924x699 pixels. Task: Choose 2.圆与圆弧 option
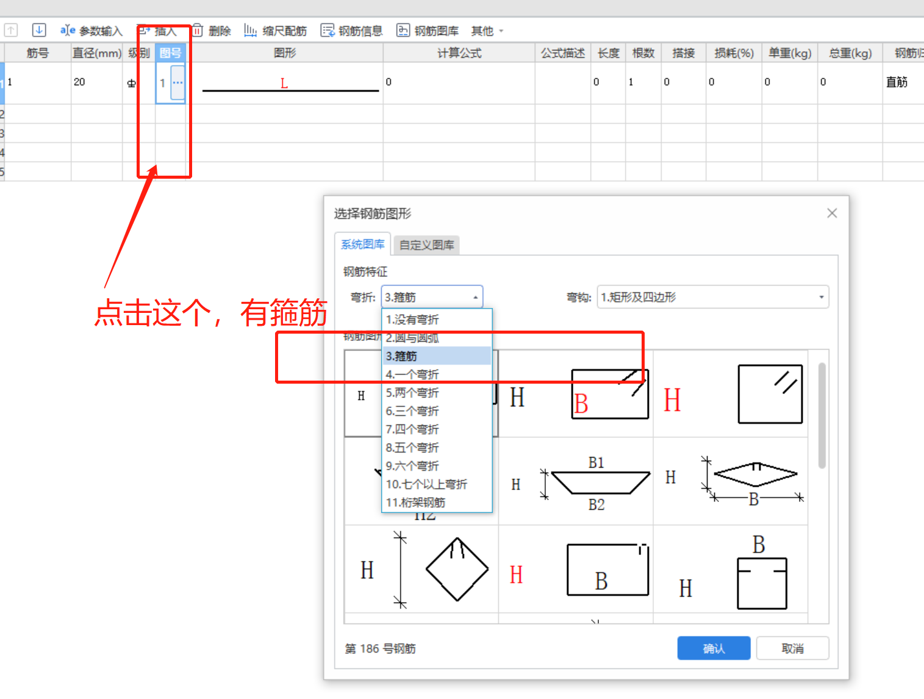[x=437, y=338]
